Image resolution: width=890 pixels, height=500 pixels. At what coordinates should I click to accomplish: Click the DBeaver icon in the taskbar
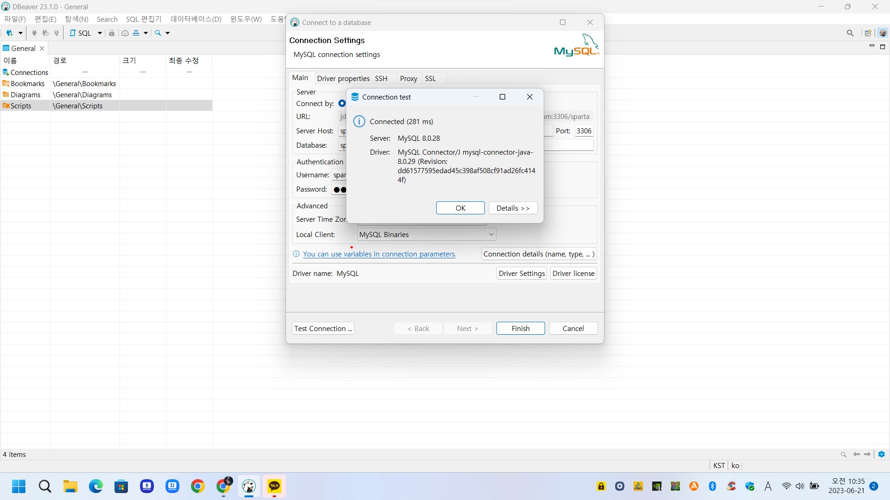(x=249, y=486)
